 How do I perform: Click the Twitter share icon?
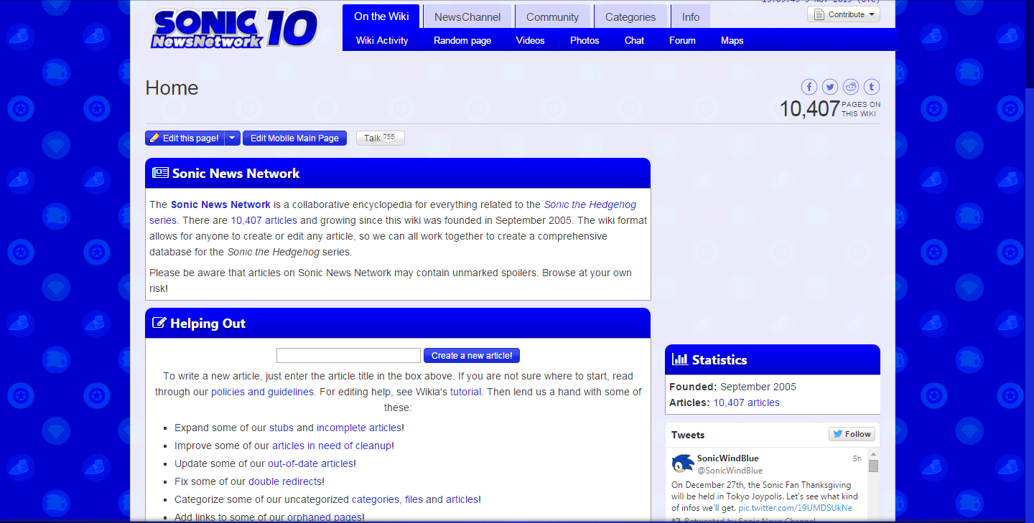[x=830, y=87]
